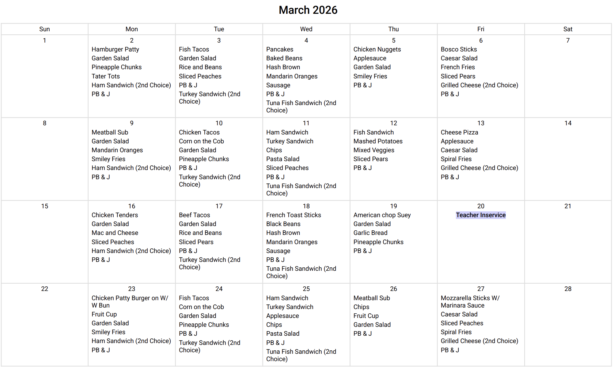
Task: Select American chop Suey menu item
Action: [x=382, y=215]
